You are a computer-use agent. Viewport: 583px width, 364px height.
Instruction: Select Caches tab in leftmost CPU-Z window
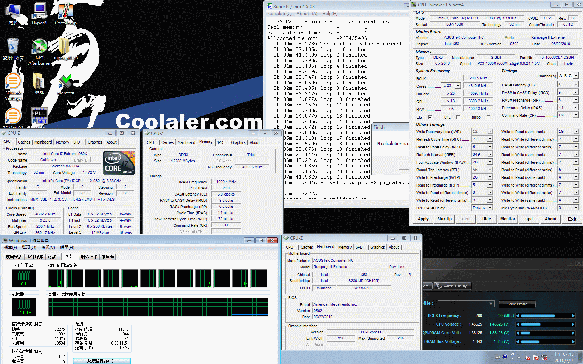(24, 142)
